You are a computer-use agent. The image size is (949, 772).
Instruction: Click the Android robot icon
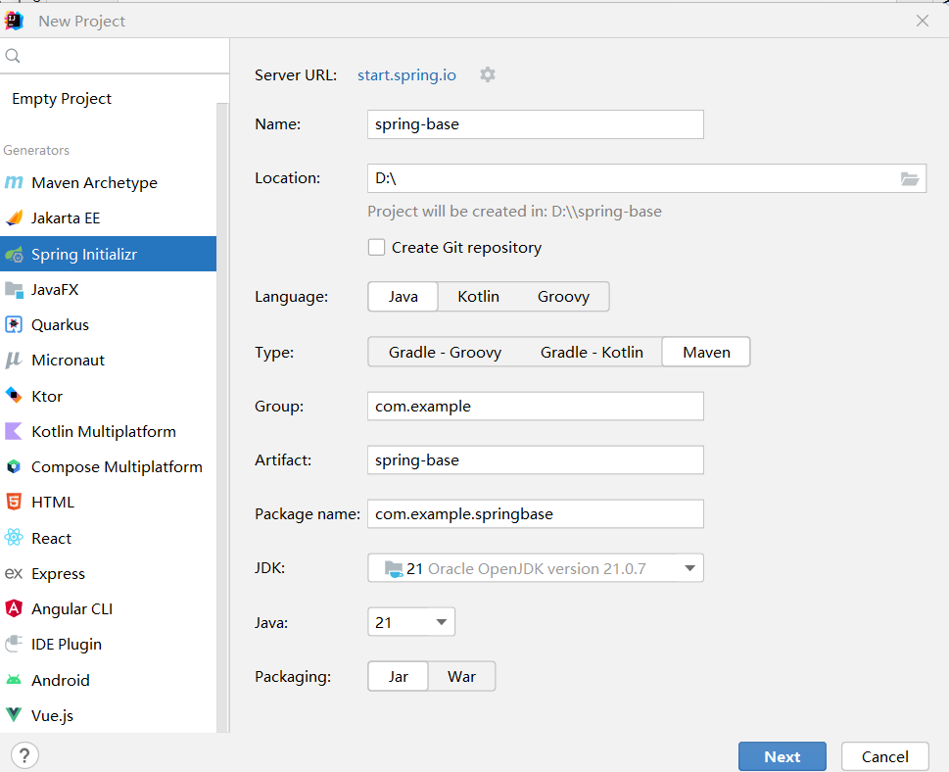(14, 680)
